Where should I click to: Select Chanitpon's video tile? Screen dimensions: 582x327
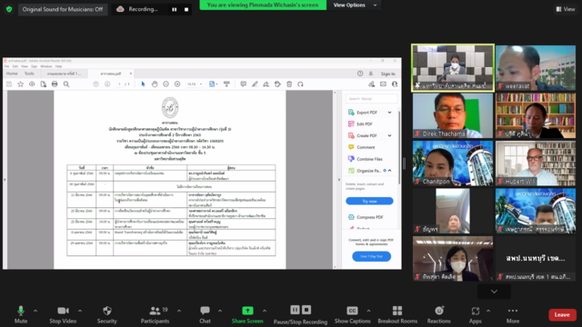pos(453,163)
